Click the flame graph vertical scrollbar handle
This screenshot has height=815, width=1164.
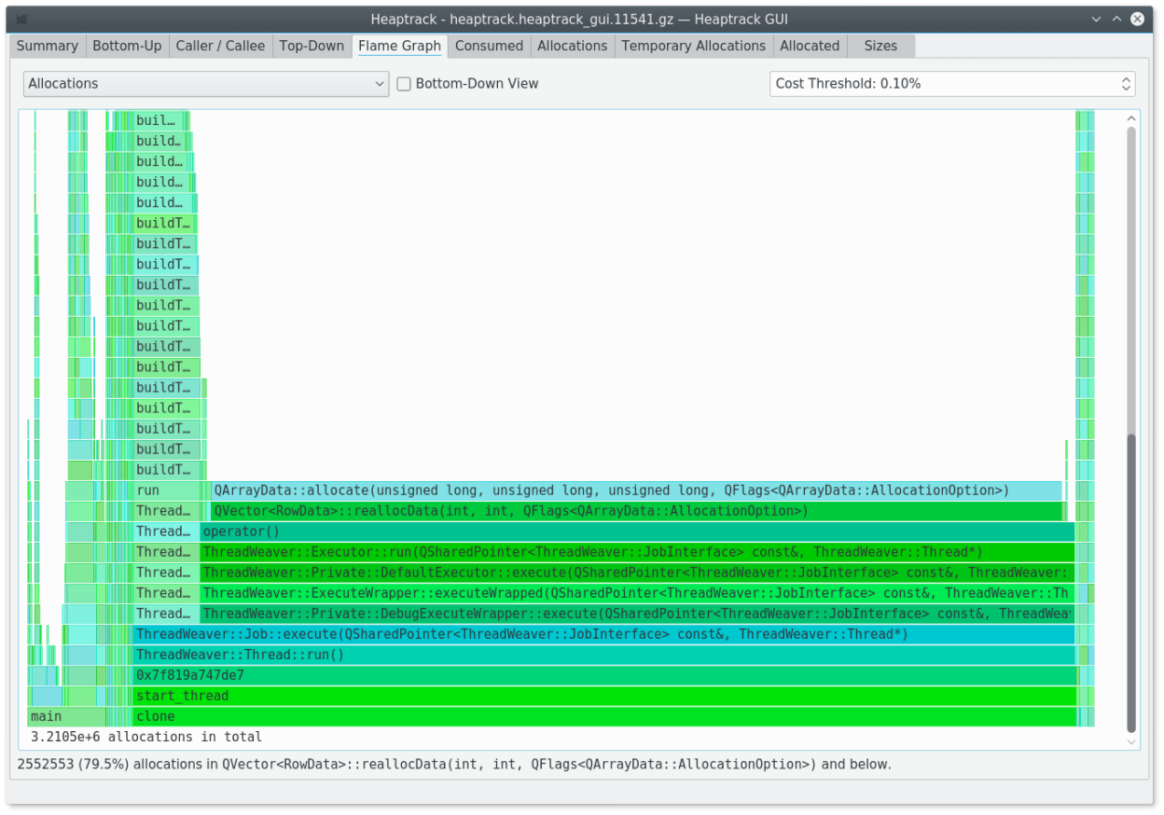click(x=1131, y=583)
